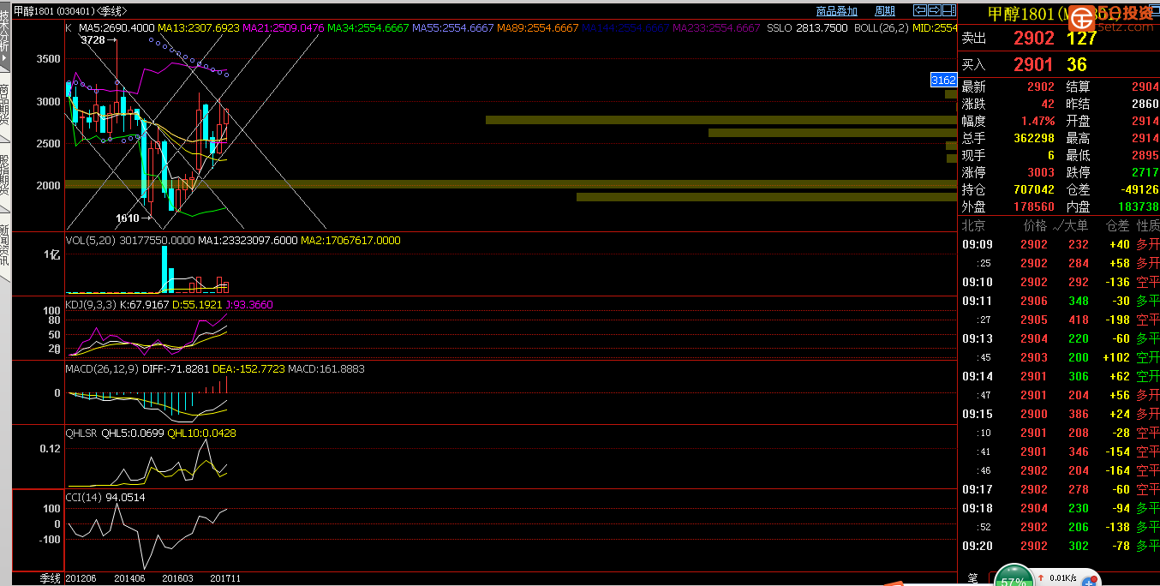This screenshot has width=1160, height=586.
Task: Open the 商品叠加 overlay link
Action: click(837, 11)
